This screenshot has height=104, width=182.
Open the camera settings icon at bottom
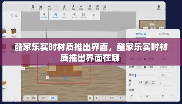[x=98, y=98]
